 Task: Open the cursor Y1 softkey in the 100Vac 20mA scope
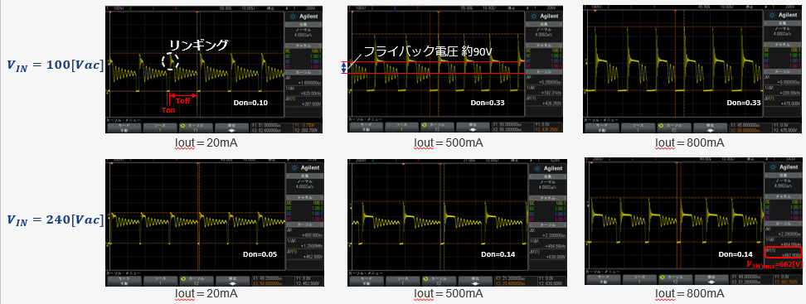pyautogui.click(x=196, y=128)
